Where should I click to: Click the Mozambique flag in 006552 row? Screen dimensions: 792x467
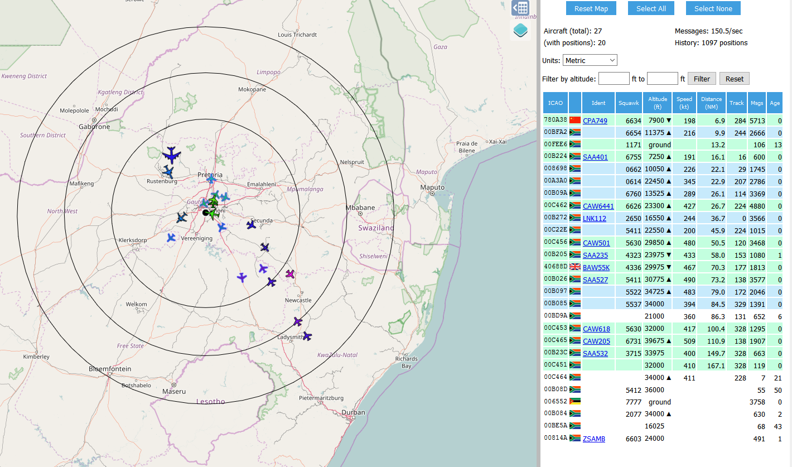(x=575, y=402)
